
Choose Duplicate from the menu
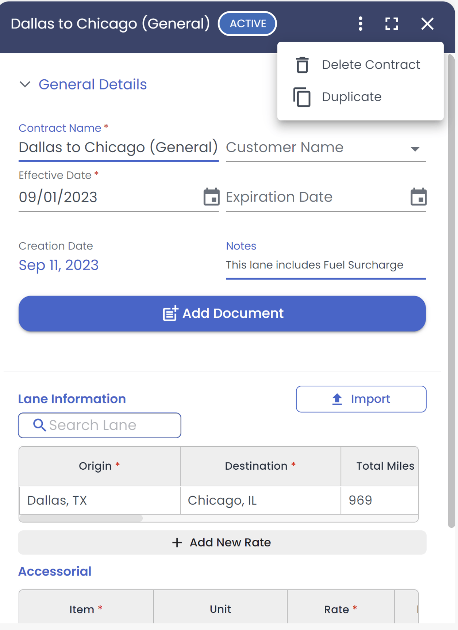click(x=351, y=97)
